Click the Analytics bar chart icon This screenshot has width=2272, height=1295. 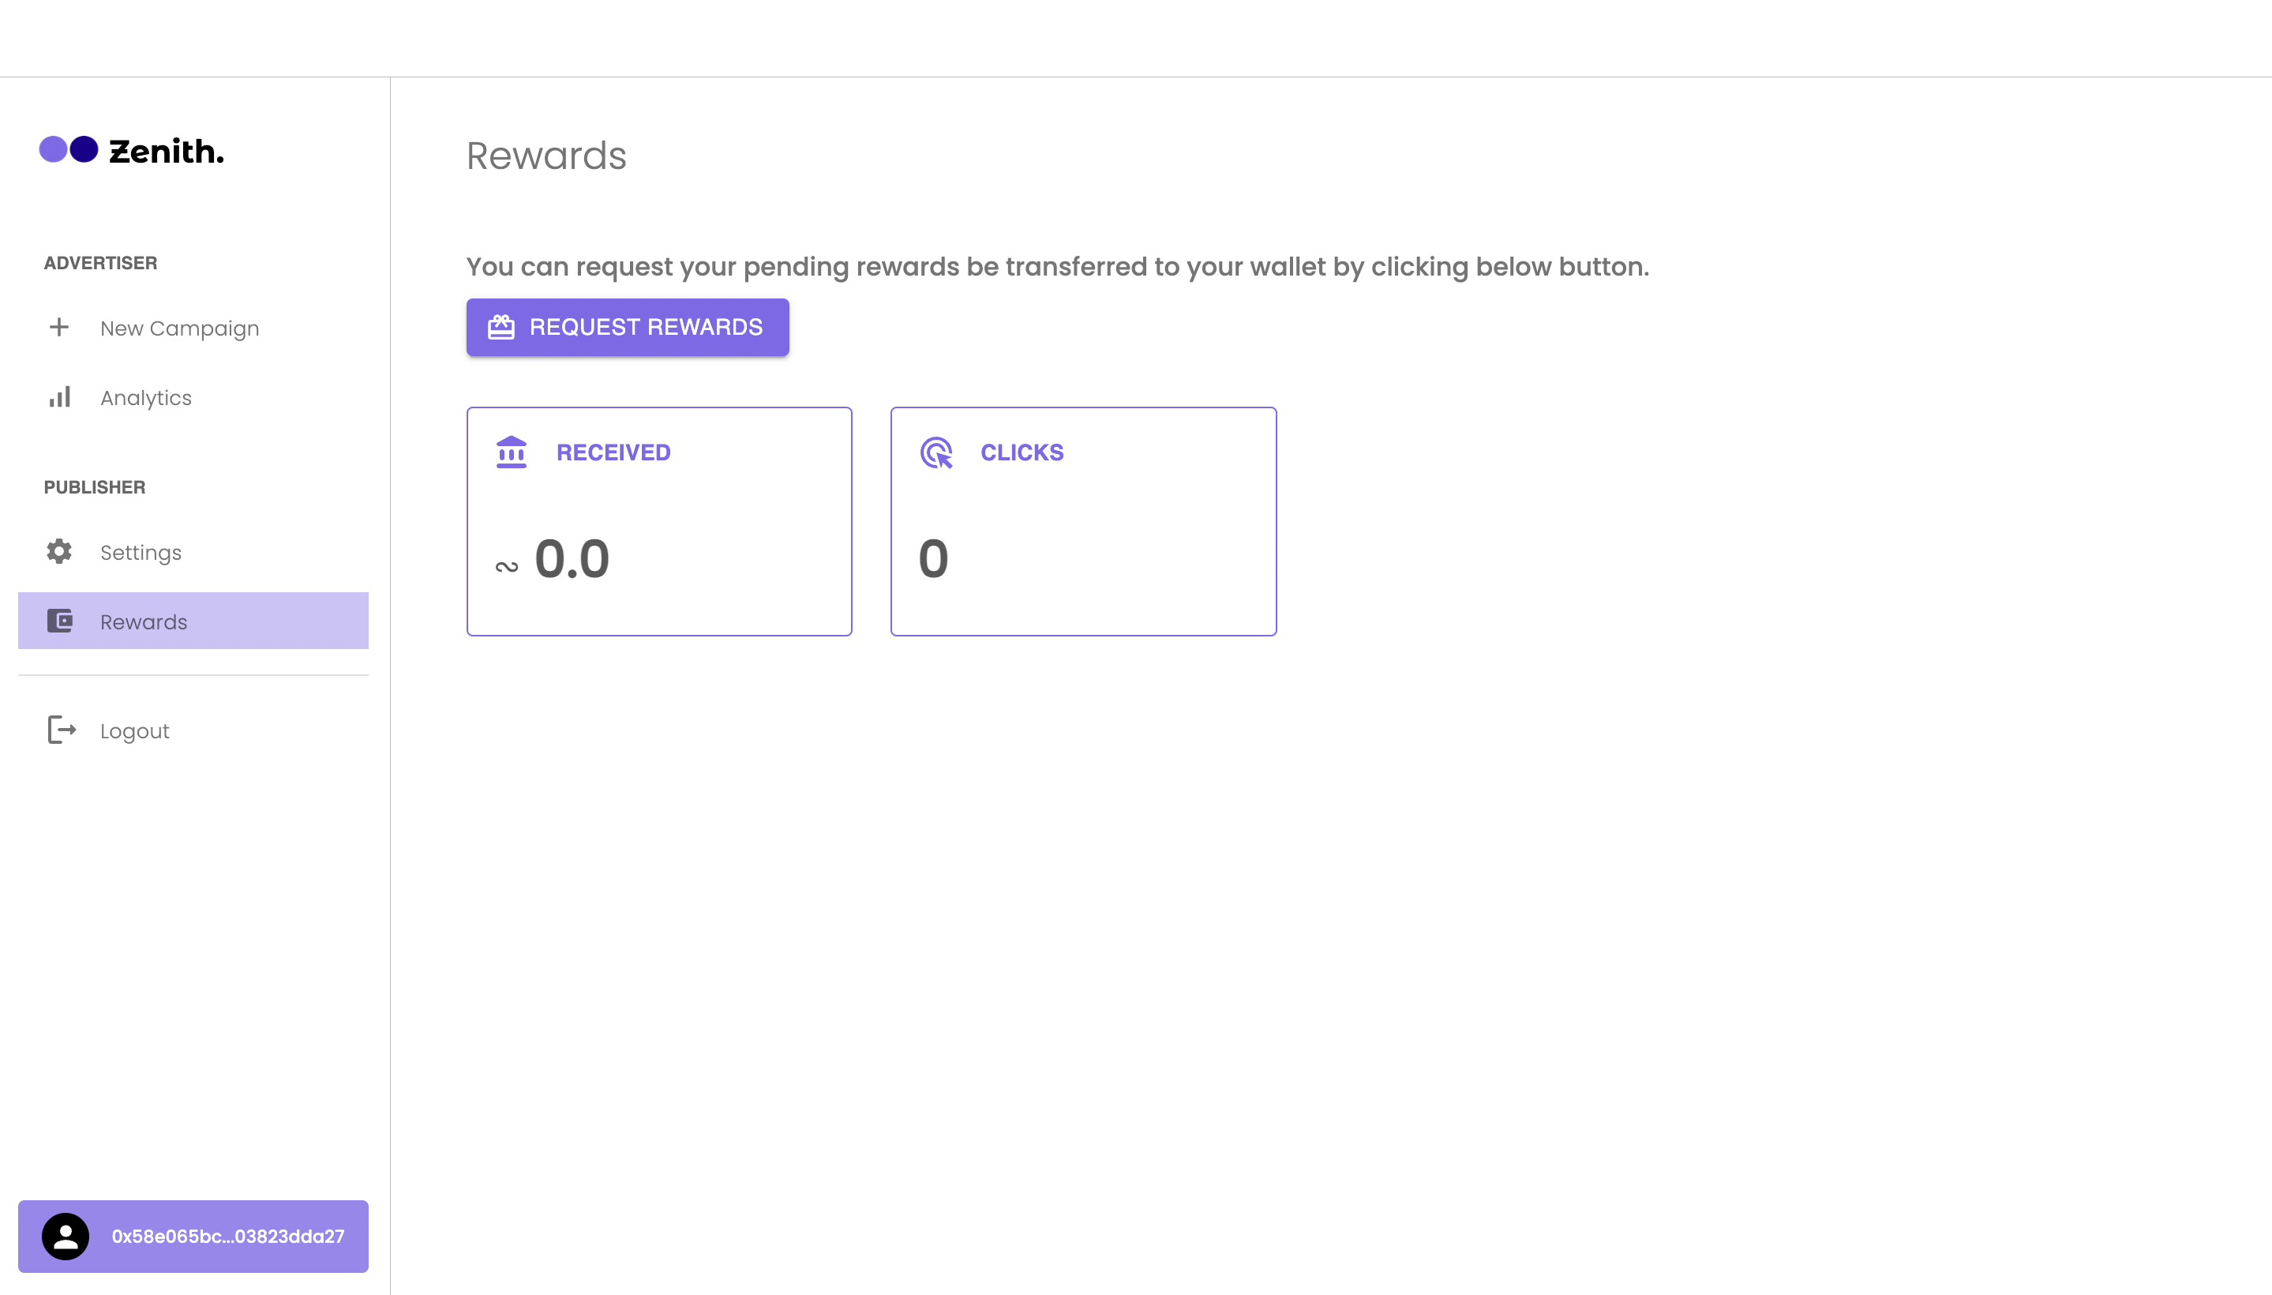pos(58,396)
